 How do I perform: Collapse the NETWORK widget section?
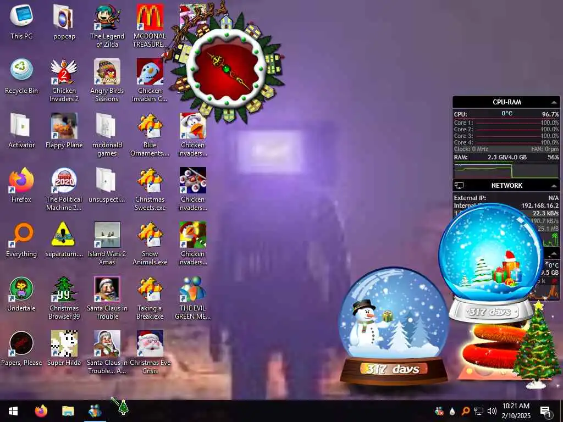tap(554, 186)
